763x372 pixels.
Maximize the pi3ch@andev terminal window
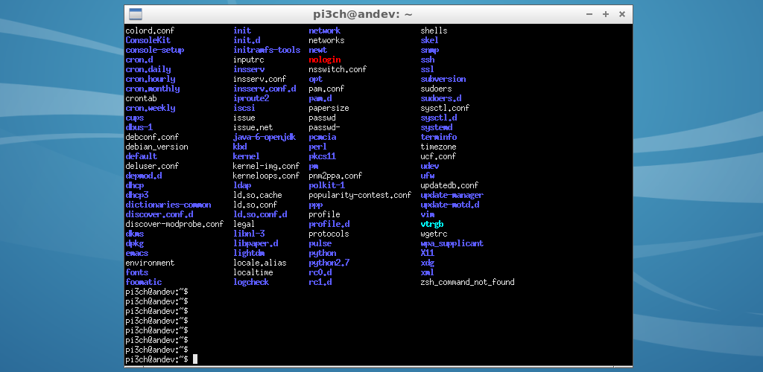[x=606, y=14]
